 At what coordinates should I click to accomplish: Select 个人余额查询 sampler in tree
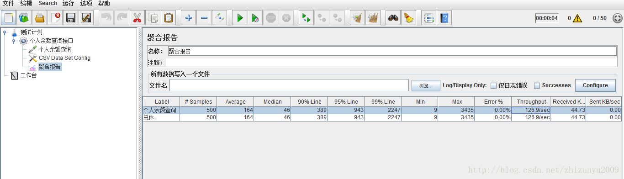[55, 49]
